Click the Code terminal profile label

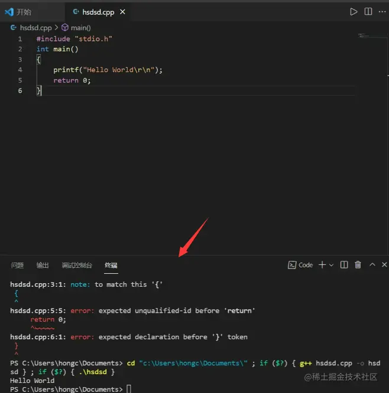(x=306, y=265)
